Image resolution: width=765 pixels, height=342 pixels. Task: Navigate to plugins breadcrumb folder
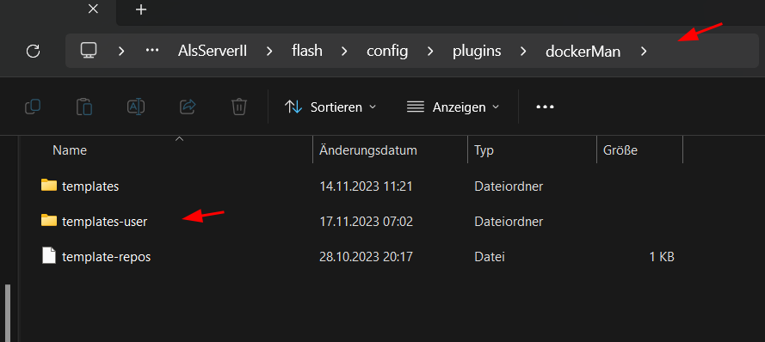click(x=477, y=51)
